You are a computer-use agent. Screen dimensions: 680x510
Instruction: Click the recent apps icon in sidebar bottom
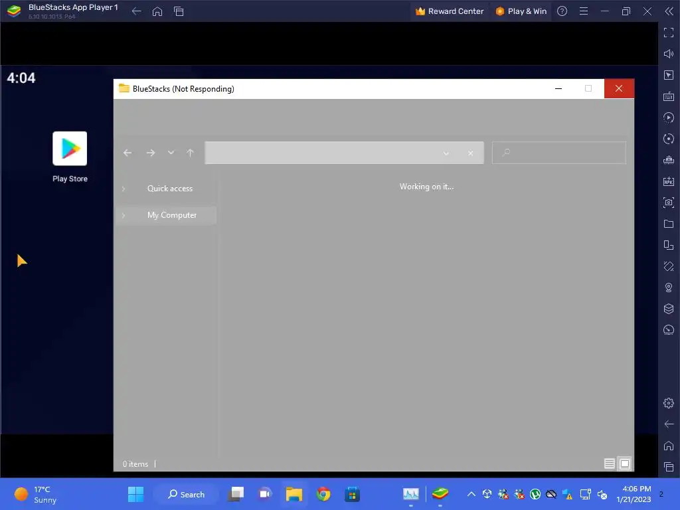668,467
